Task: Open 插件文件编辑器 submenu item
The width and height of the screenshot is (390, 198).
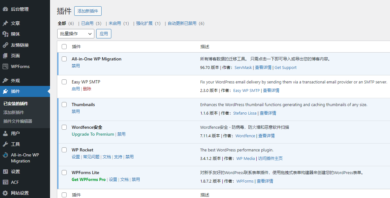Action: click(x=18, y=121)
